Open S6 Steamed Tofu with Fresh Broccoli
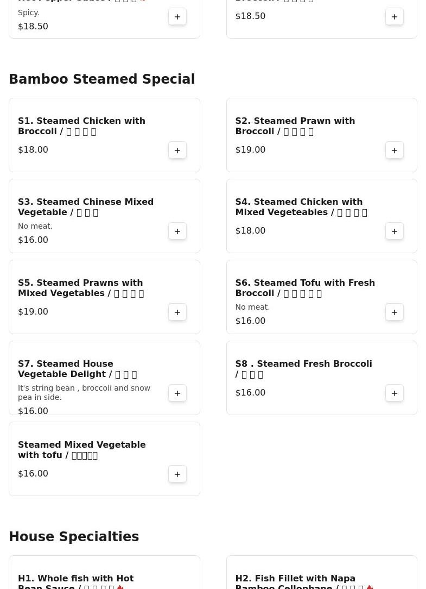The image size is (426, 589). (322, 297)
